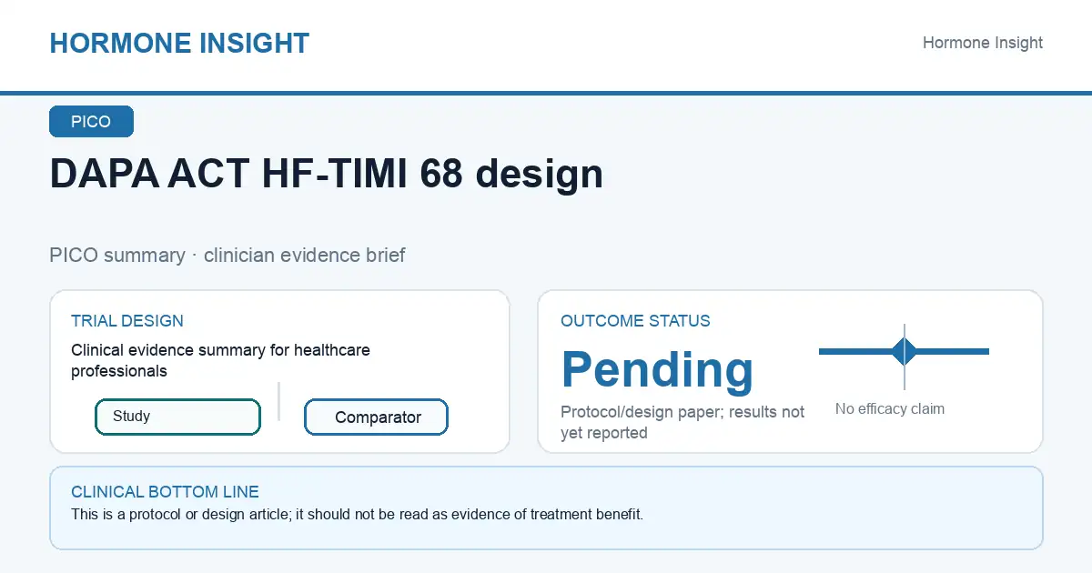The image size is (1092, 573).
Task: Select the Study pill
Action: coord(177,417)
